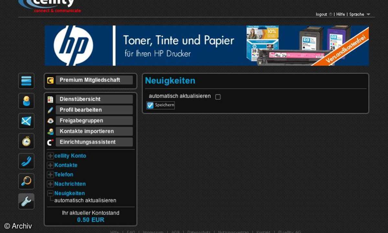The width and height of the screenshot is (388, 233).
Task: Click the HP Toner banner advertisement
Action: 207,46
